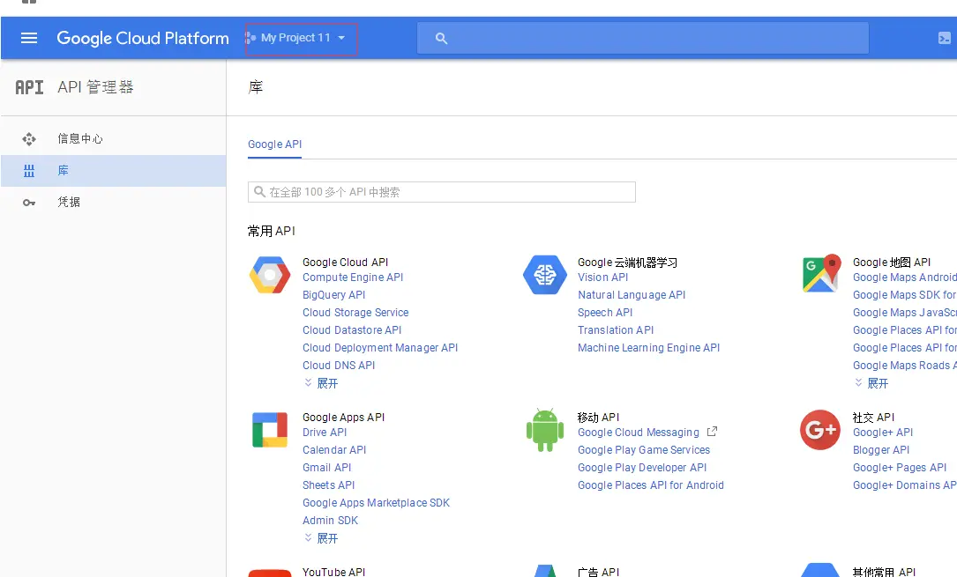Open the Compute Engine API link
The width and height of the screenshot is (957, 577).
353,277
